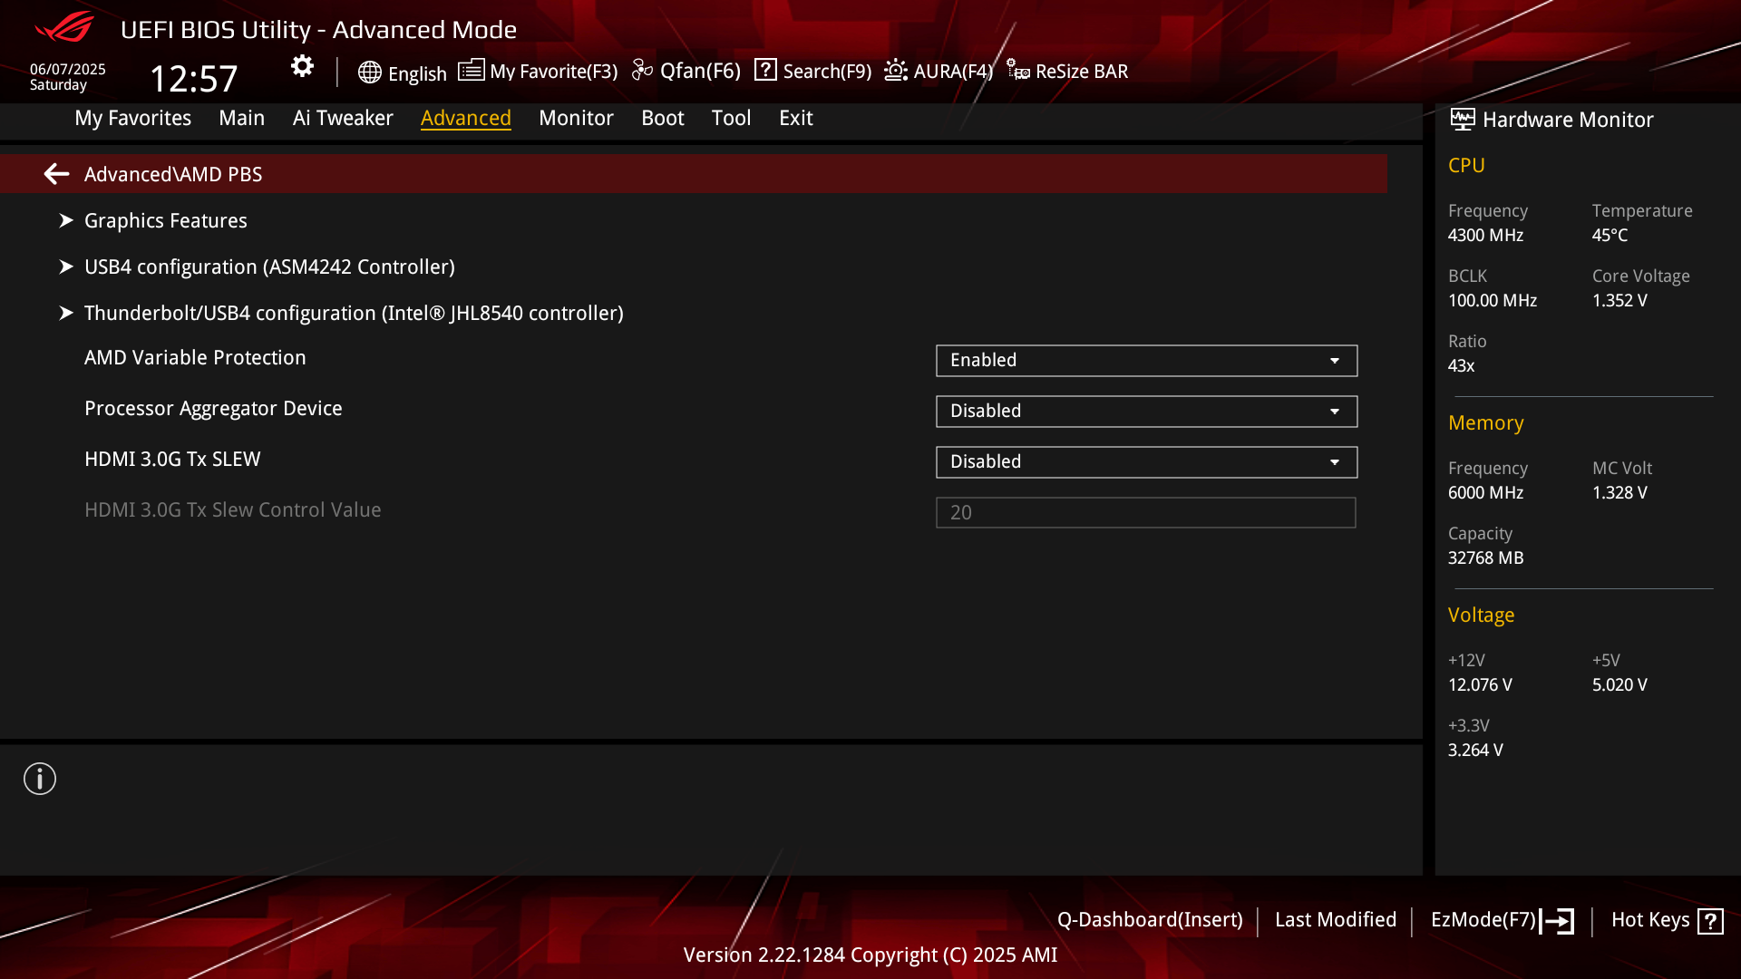Select USB4 configuration (ASM4242 Controller) label
The height and width of the screenshot is (979, 1741).
tap(269, 267)
